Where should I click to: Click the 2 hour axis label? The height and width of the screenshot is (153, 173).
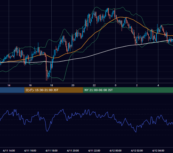tap(137, 85)
